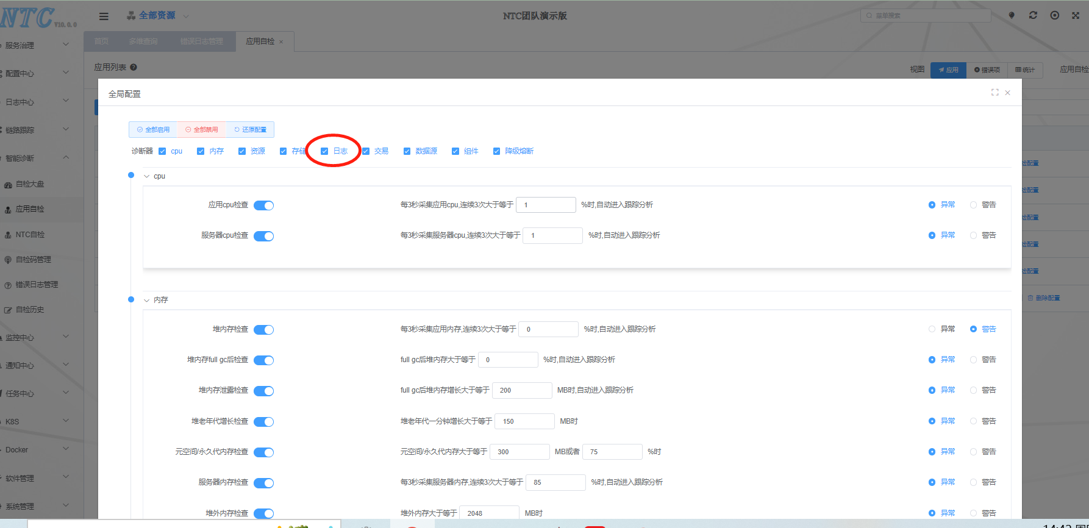The height and width of the screenshot is (528, 1089).
Task: Click the refresh icon in top bar
Action: [x=1033, y=15]
